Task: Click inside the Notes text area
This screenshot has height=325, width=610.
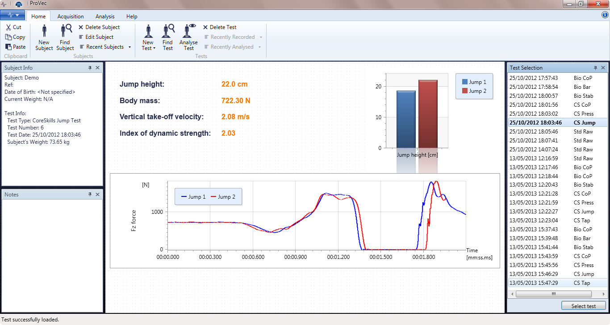Action: click(52, 255)
